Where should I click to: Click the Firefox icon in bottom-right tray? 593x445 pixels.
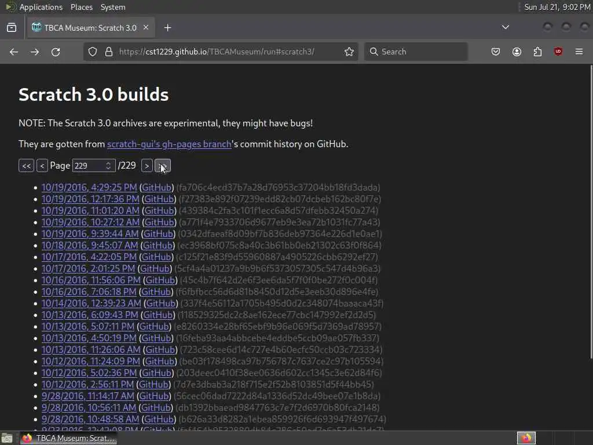pos(526,438)
